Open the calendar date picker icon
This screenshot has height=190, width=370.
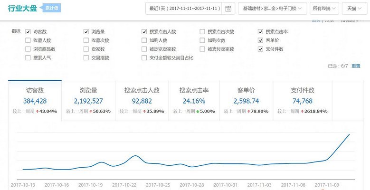pyautogui.click(x=228, y=9)
